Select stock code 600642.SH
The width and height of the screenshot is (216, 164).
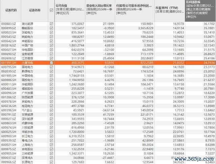tap(9, 41)
